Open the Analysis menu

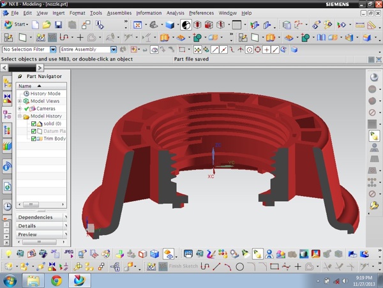176,13
